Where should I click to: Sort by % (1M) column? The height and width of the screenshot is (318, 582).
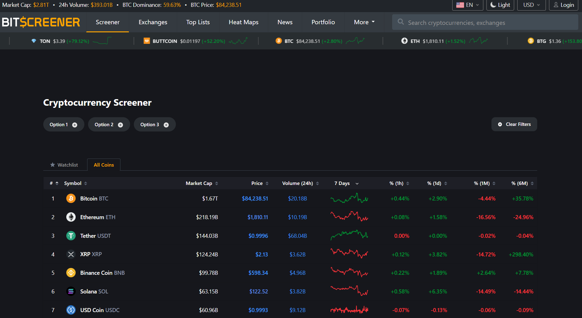[x=485, y=183]
